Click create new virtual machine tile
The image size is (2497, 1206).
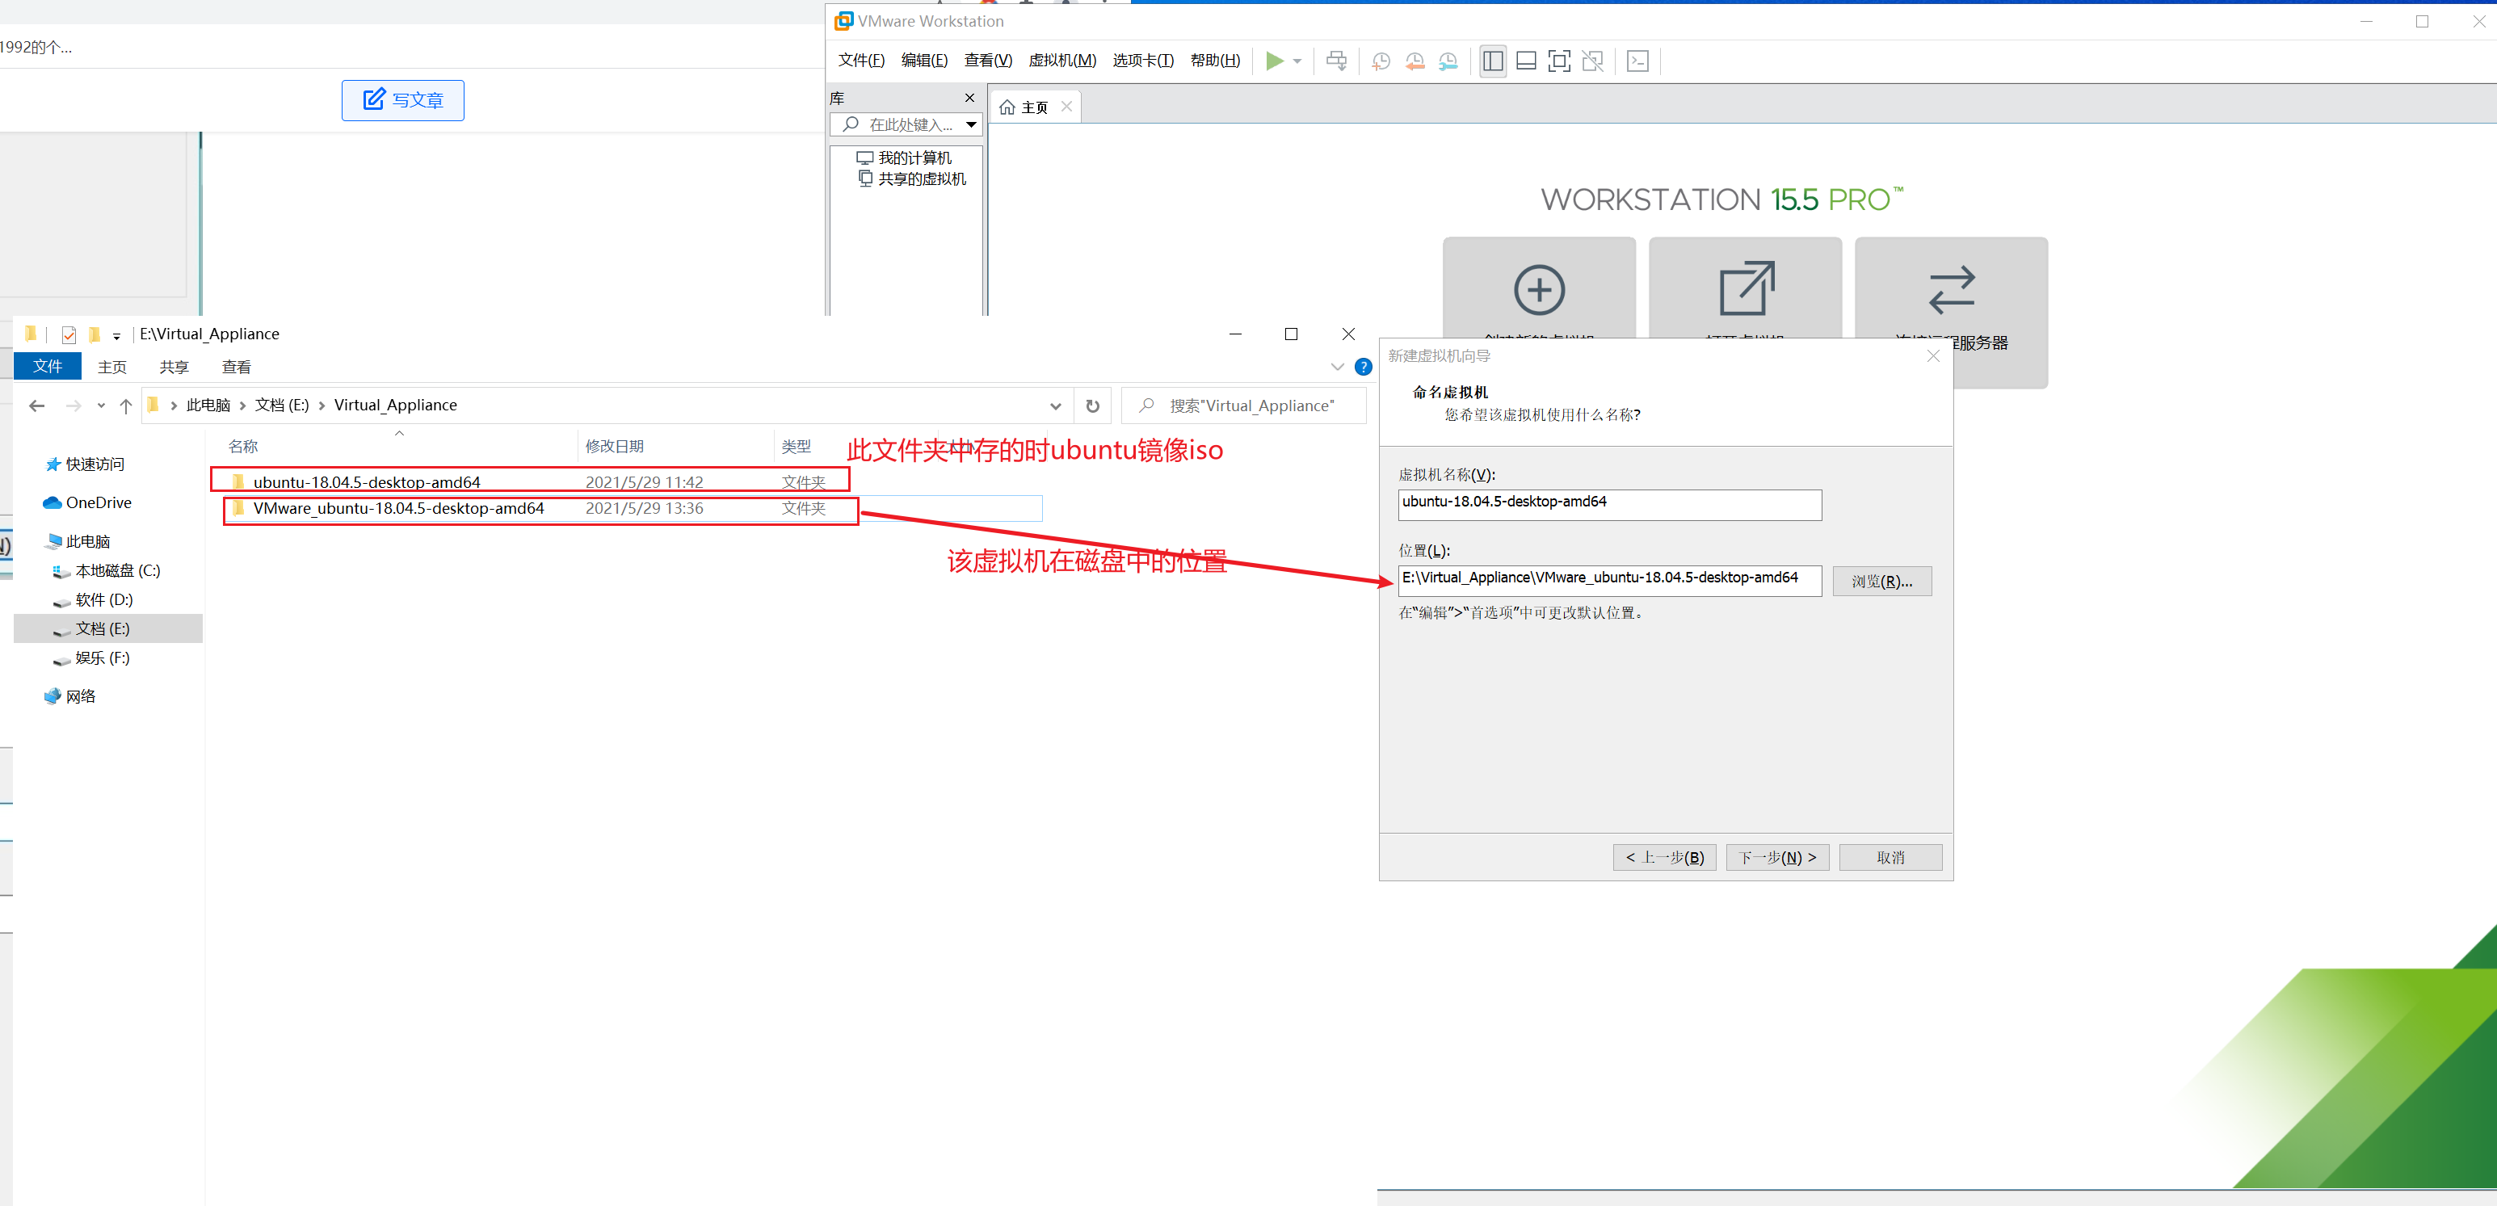click(x=1539, y=288)
